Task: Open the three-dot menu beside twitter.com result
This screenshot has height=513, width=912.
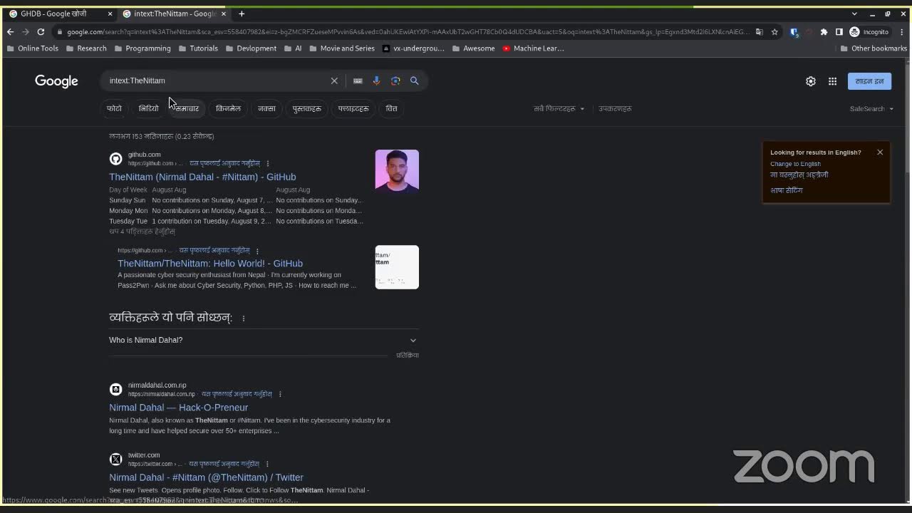Action: point(268,464)
